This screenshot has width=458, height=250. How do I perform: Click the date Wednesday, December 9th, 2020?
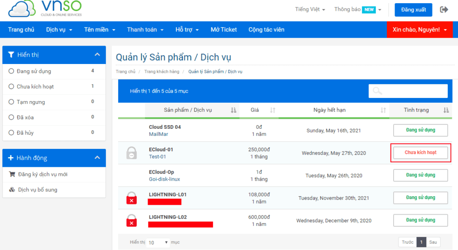coord(334,220)
